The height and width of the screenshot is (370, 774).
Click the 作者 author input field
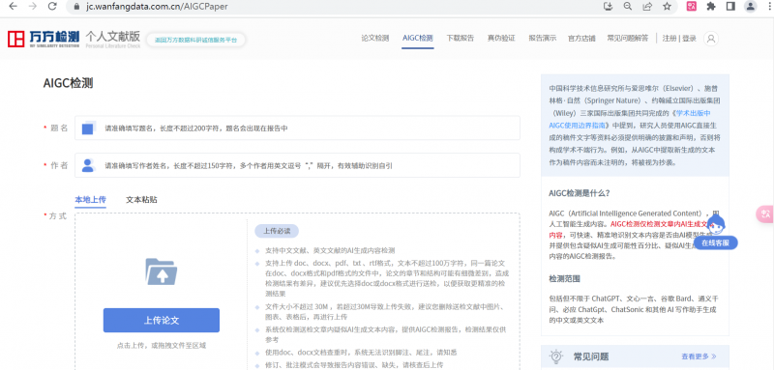(x=297, y=165)
